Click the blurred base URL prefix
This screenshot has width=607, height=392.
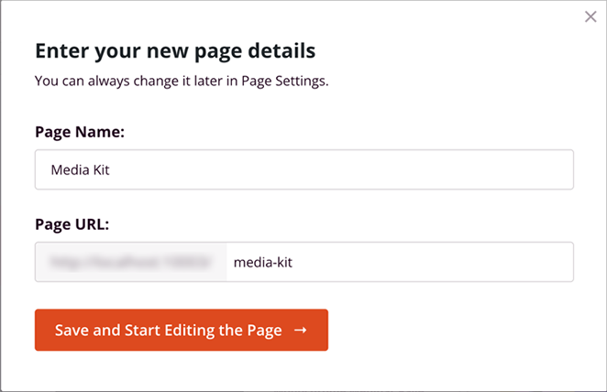click(x=130, y=262)
